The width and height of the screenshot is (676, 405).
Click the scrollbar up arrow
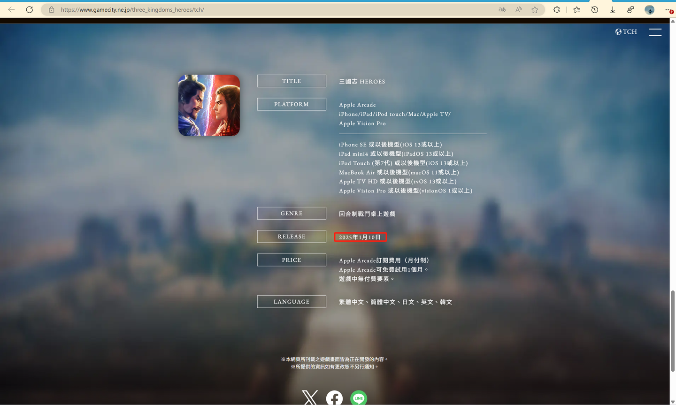click(x=673, y=21)
